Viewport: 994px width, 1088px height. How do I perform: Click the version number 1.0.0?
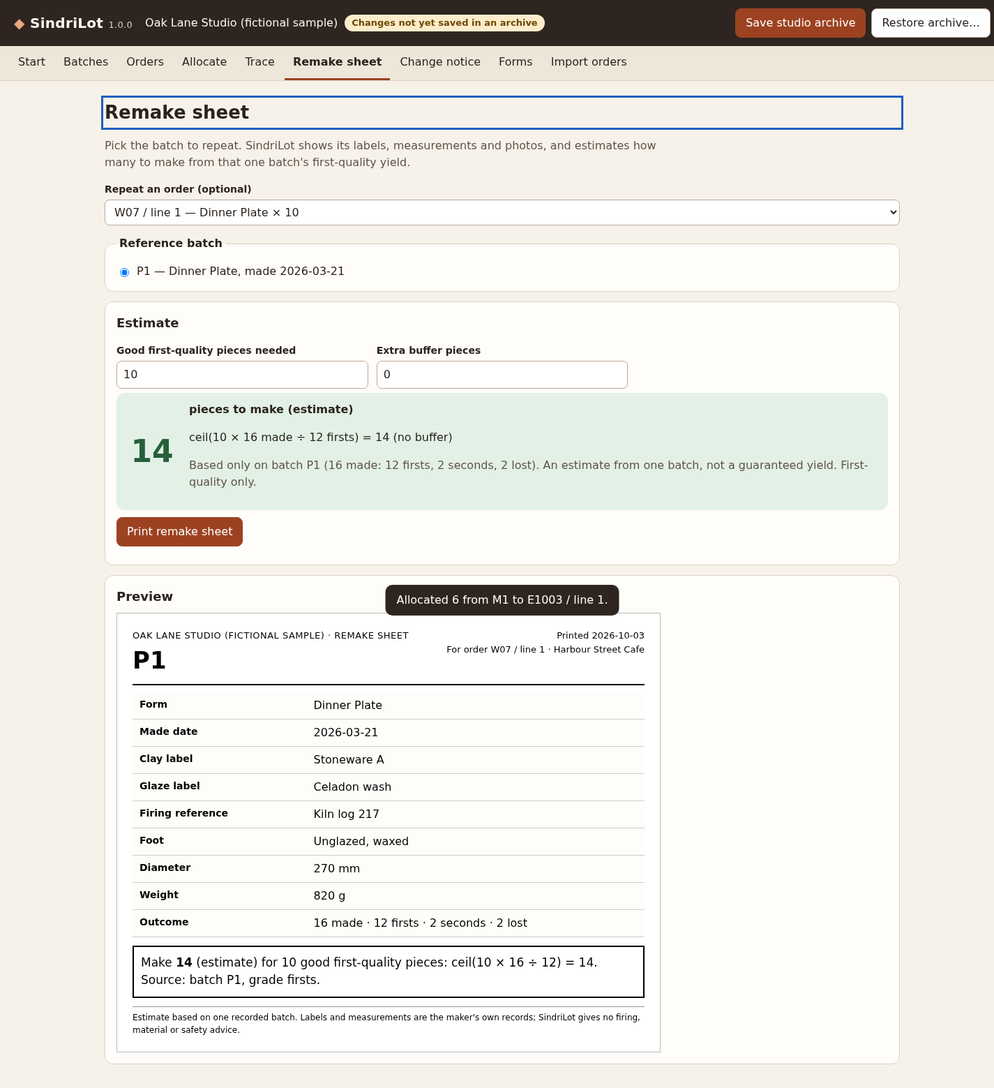tap(121, 25)
